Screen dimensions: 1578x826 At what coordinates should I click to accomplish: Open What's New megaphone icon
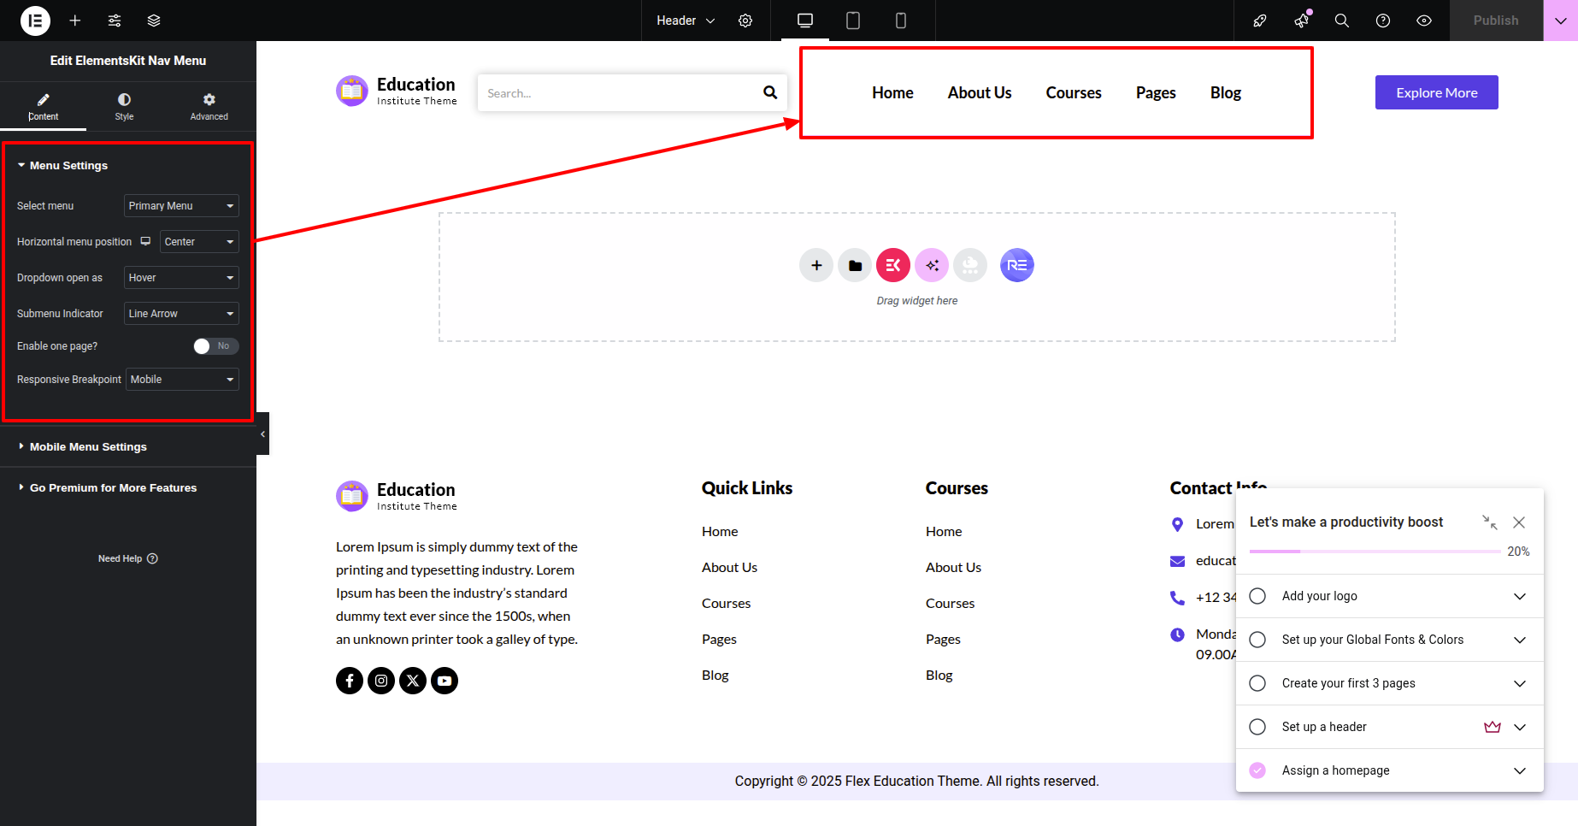click(x=1301, y=21)
